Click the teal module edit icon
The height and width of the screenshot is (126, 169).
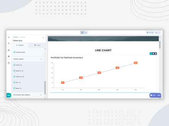151,54
